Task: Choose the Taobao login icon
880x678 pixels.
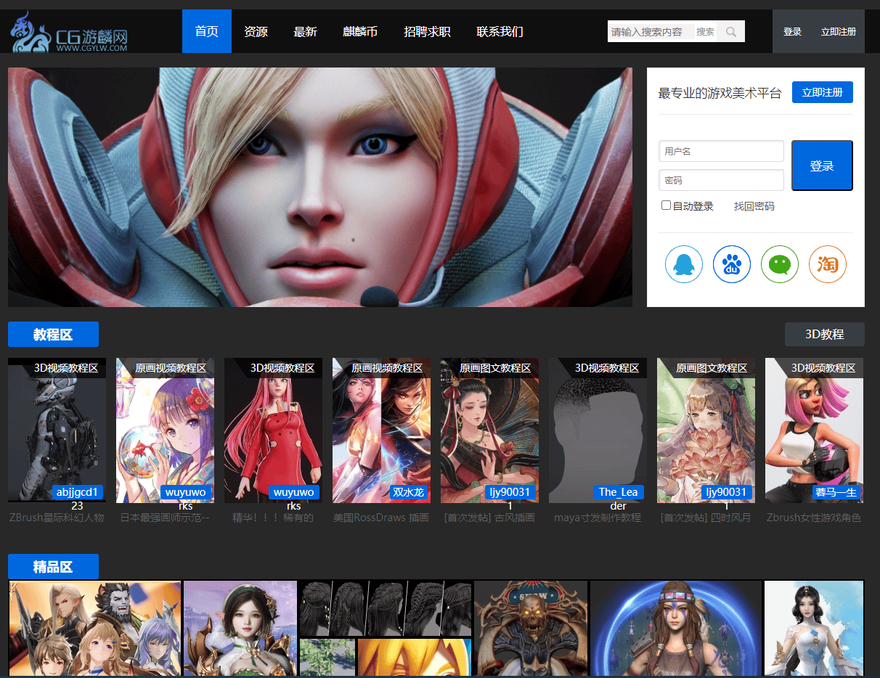Action: (x=827, y=264)
